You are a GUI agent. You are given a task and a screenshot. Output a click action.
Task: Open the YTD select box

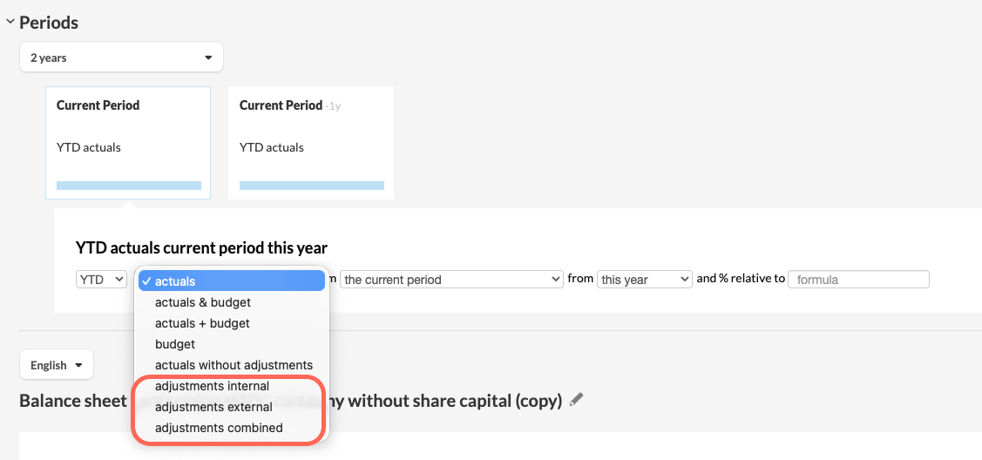[102, 280]
